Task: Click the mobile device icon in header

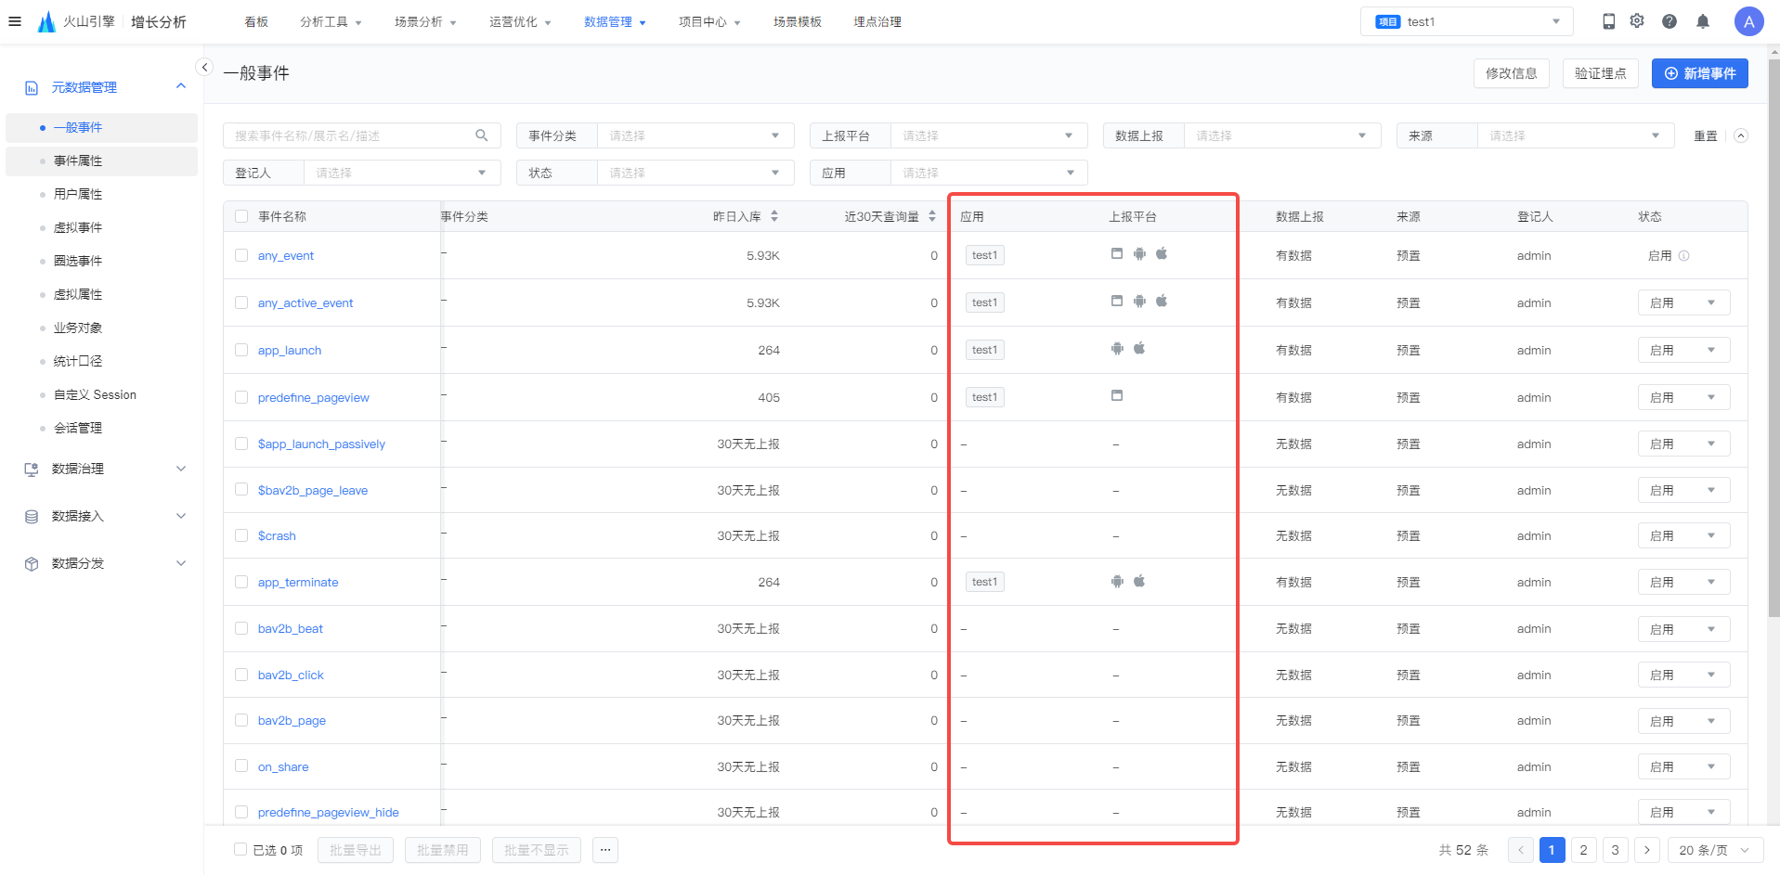Action: [1608, 21]
